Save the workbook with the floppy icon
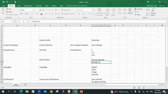 3,2
